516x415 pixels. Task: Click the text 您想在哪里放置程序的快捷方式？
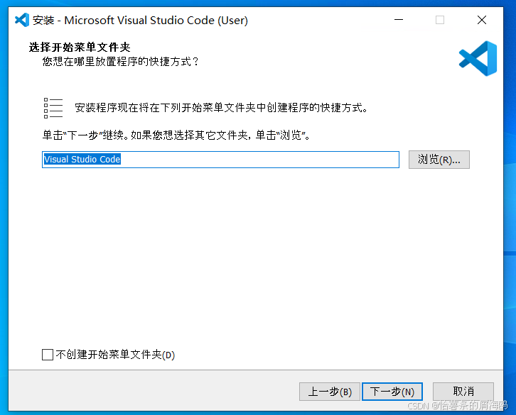click(121, 62)
